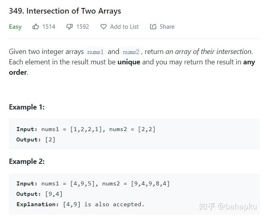Screen dimensions: 264x219
Task: Click the nums1 inline code in description
Action: 96,52
